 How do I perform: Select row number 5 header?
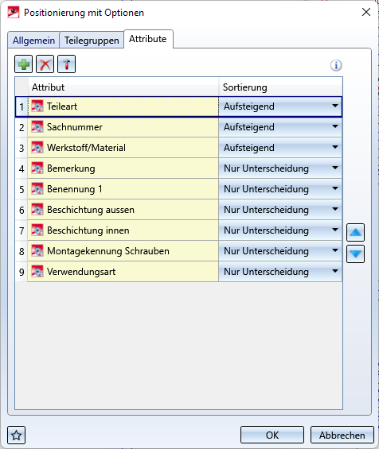pos(21,189)
